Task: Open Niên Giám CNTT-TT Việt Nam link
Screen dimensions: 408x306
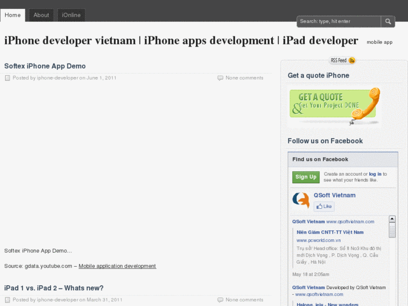Action: (x=330, y=232)
